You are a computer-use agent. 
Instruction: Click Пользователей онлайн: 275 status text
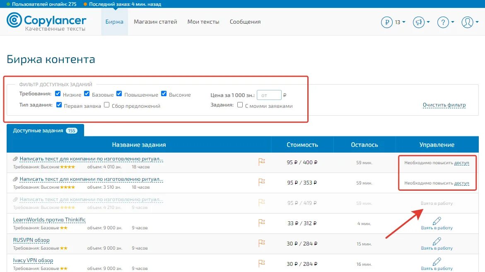tap(44, 4)
